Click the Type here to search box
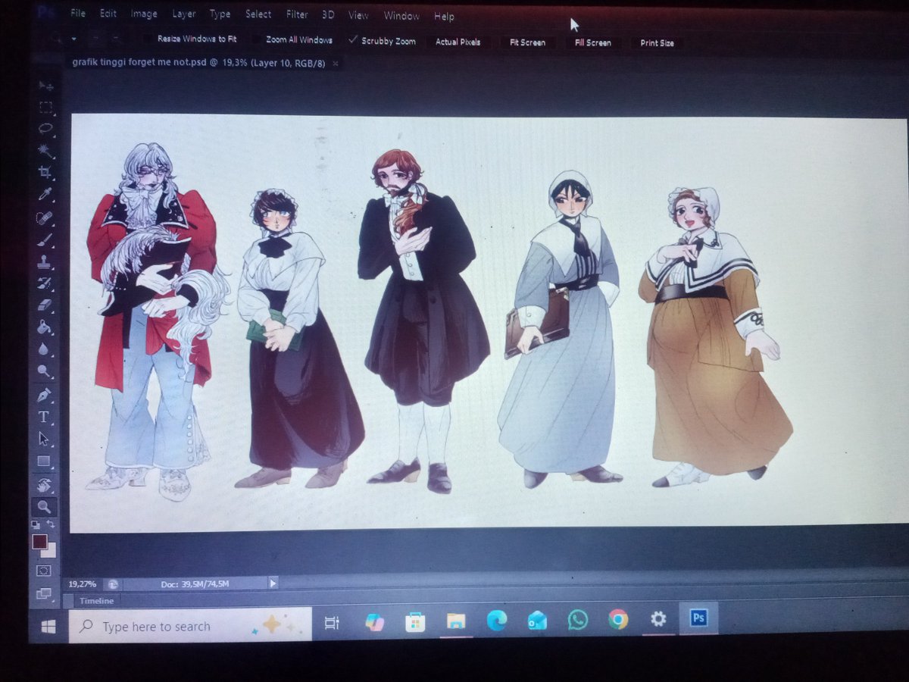The width and height of the screenshot is (909, 682). tap(190, 625)
